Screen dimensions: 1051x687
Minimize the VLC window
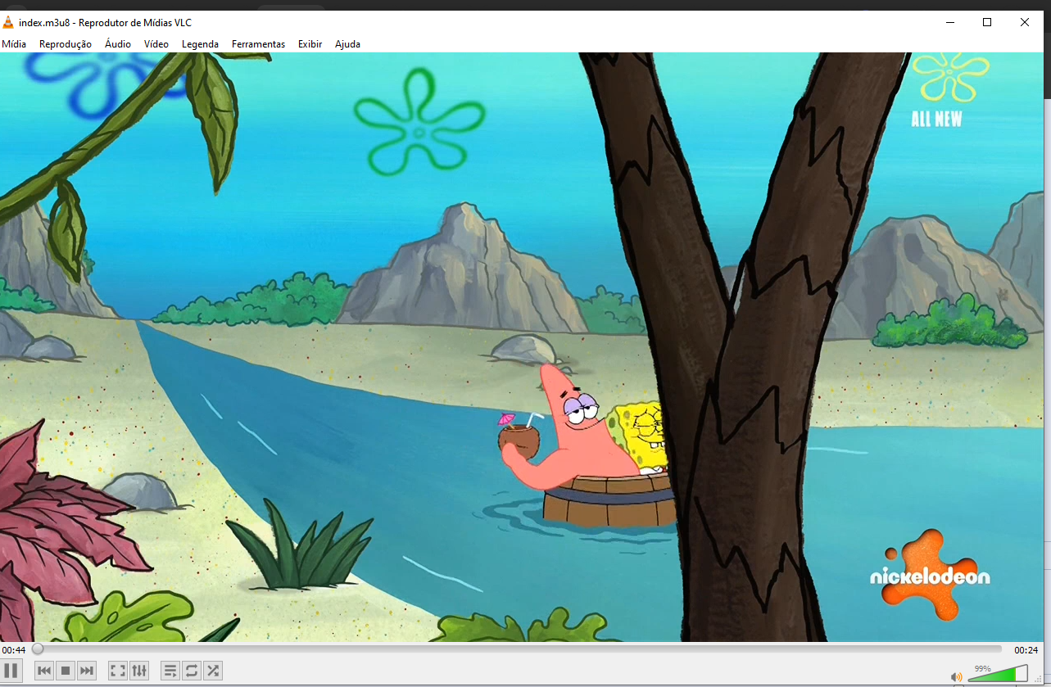pyautogui.click(x=949, y=22)
